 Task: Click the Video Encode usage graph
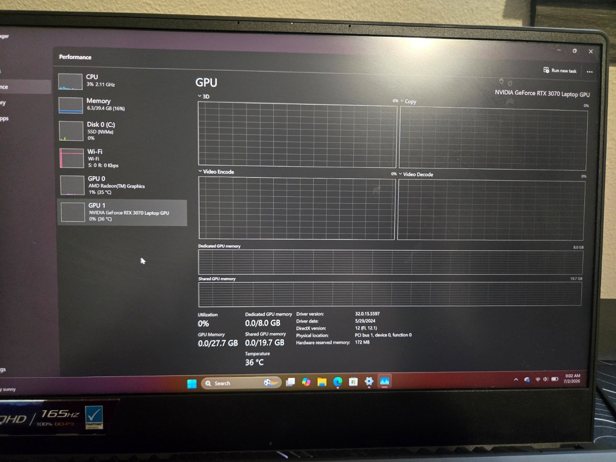click(296, 208)
